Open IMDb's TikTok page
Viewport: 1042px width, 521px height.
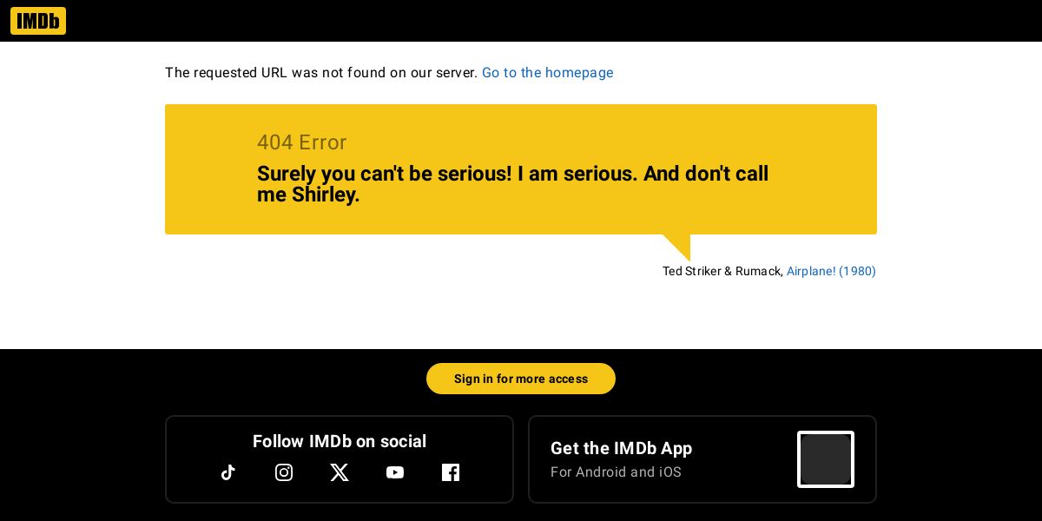pyautogui.click(x=228, y=472)
